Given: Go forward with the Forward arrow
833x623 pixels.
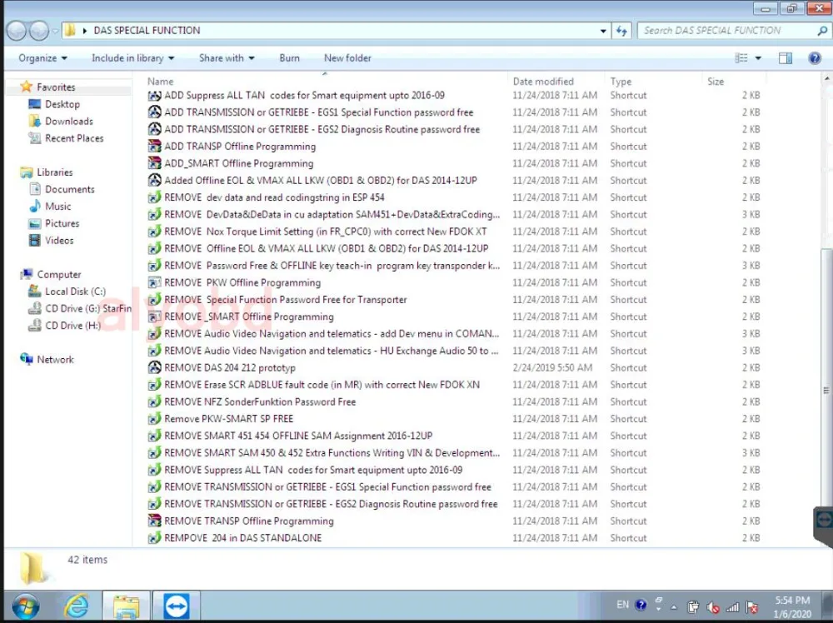Looking at the screenshot, I should (39, 31).
